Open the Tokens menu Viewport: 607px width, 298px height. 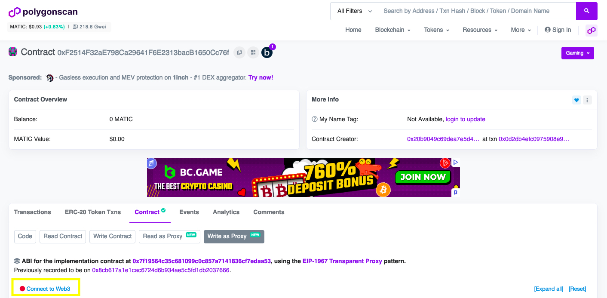tap(436, 30)
